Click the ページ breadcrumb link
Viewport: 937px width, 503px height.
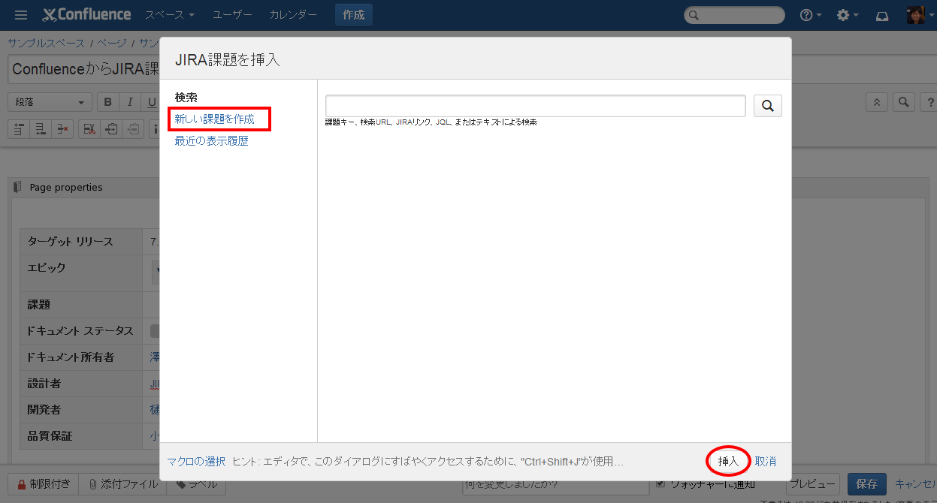[x=111, y=43]
